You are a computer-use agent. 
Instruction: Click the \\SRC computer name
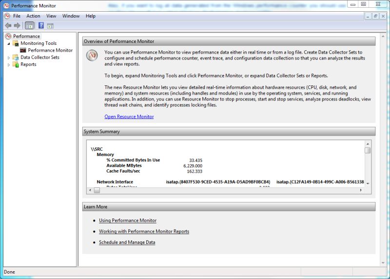point(97,149)
